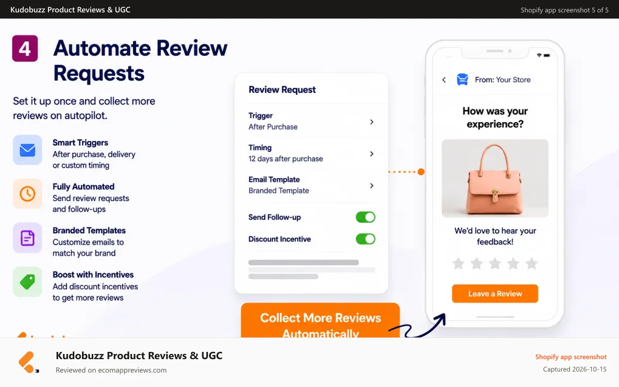
Task: Click the footer 'Kudobuzz Product Reviews & UGC' title
Action: (x=139, y=356)
